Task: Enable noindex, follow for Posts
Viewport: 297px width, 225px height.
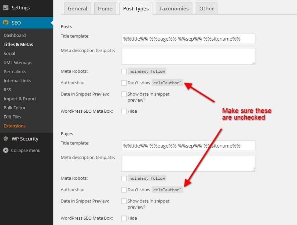Action: pos(124,71)
